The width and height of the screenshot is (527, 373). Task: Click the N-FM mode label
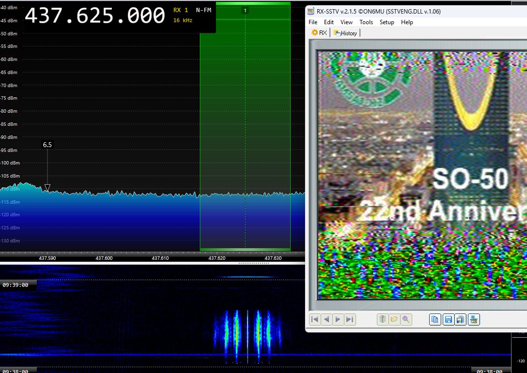203,10
